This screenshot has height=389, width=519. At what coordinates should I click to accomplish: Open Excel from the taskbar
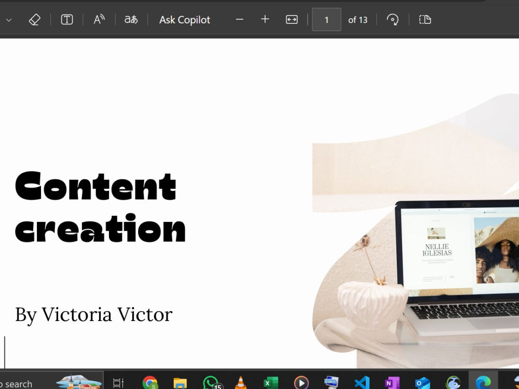tap(271, 383)
